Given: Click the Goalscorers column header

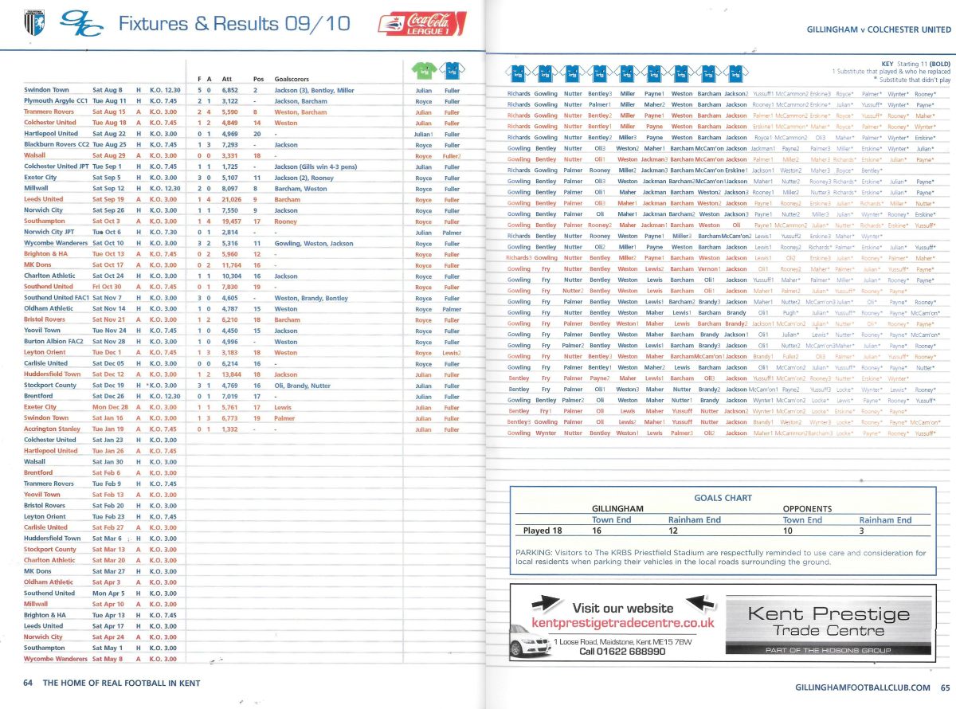Looking at the screenshot, I should point(292,79).
